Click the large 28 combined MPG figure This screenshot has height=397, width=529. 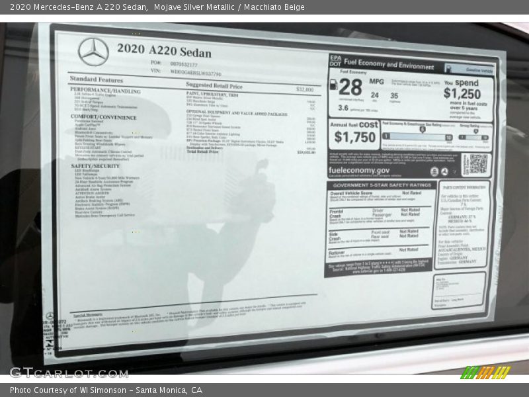tap(350, 87)
